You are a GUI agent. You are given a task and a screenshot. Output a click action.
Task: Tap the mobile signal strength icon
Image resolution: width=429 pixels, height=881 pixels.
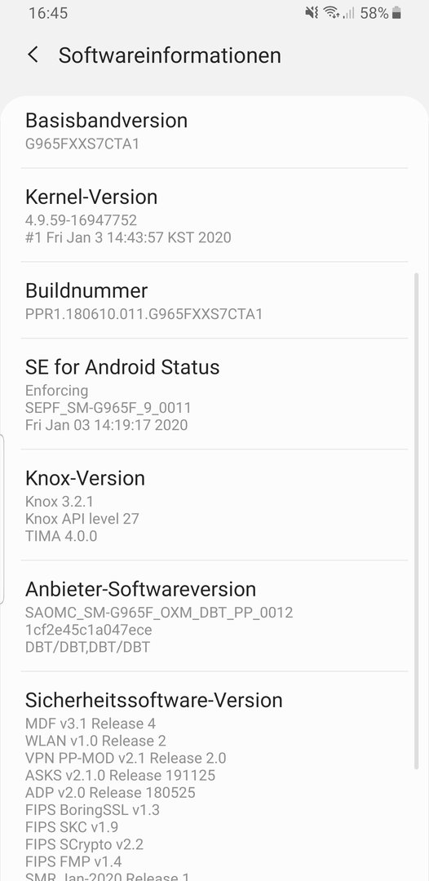tap(349, 13)
